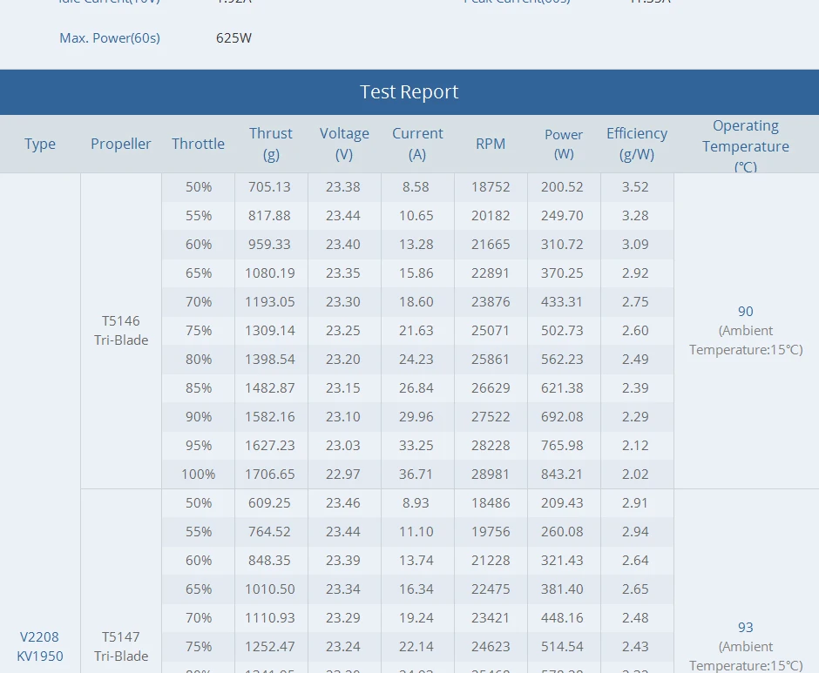The height and width of the screenshot is (673, 819).
Task: Click thrust value 1582.16
Action: pyautogui.click(x=269, y=417)
